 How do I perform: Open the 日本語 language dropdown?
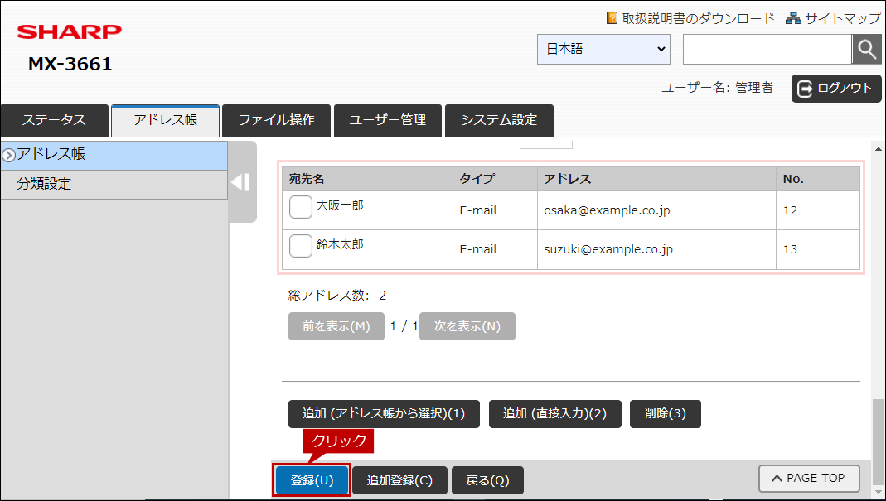tap(603, 49)
